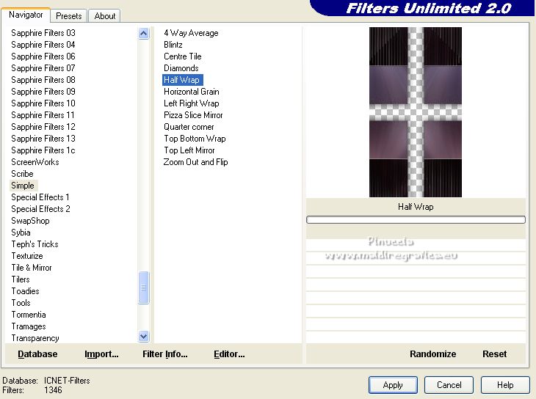The height and width of the screenshot is (399, 536).
Task: Select the Tilers category
Action: [21, 279]
